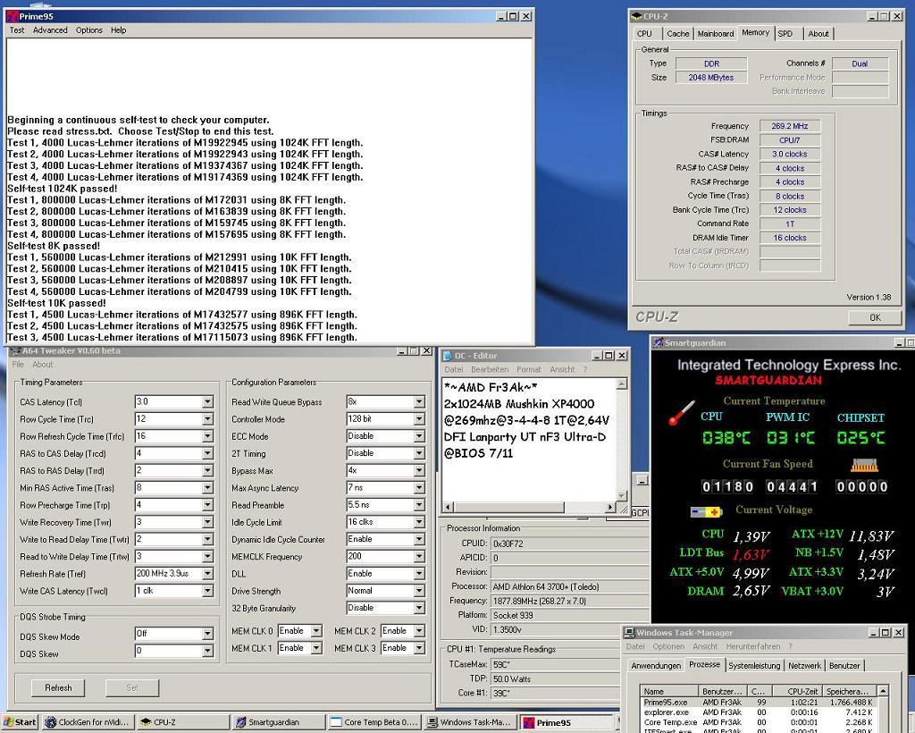Open Core Temp Beta taskbar button

374,722
